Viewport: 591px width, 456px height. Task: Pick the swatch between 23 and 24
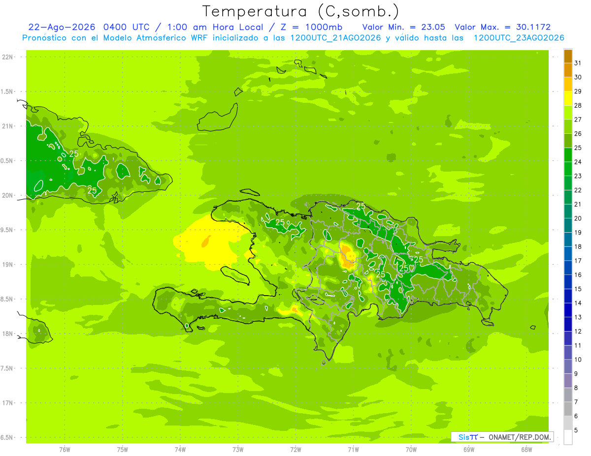coord(568,169)
